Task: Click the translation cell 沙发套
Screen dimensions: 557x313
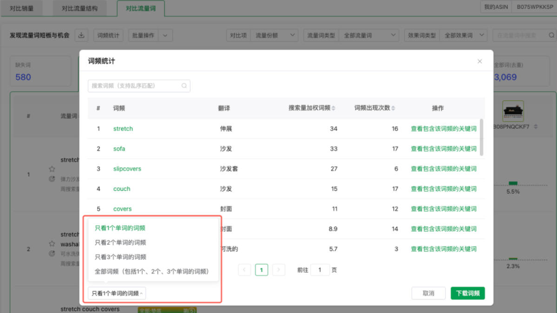Action: [x=229, y=169]
